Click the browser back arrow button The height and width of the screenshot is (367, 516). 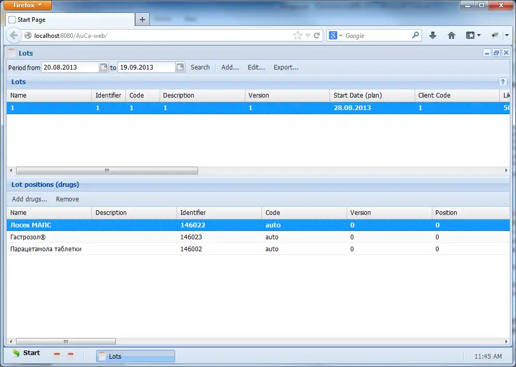click(x=14, y=35)
